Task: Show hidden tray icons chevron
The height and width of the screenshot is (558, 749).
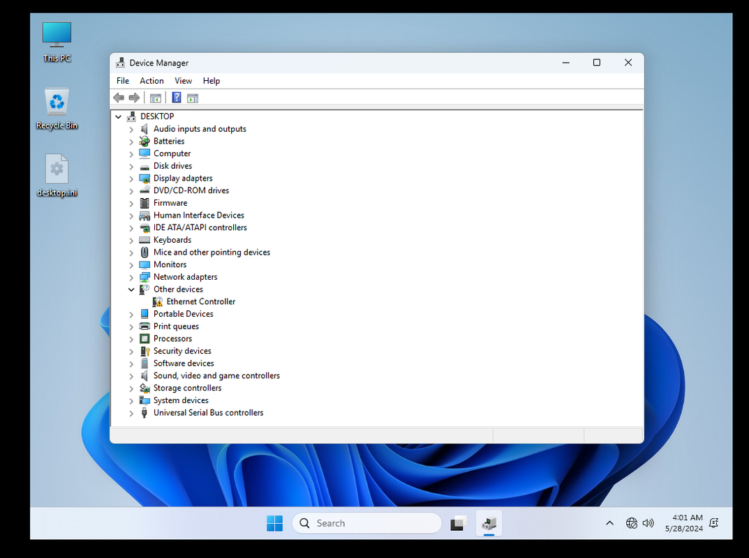Action: (x=609, y=523)
